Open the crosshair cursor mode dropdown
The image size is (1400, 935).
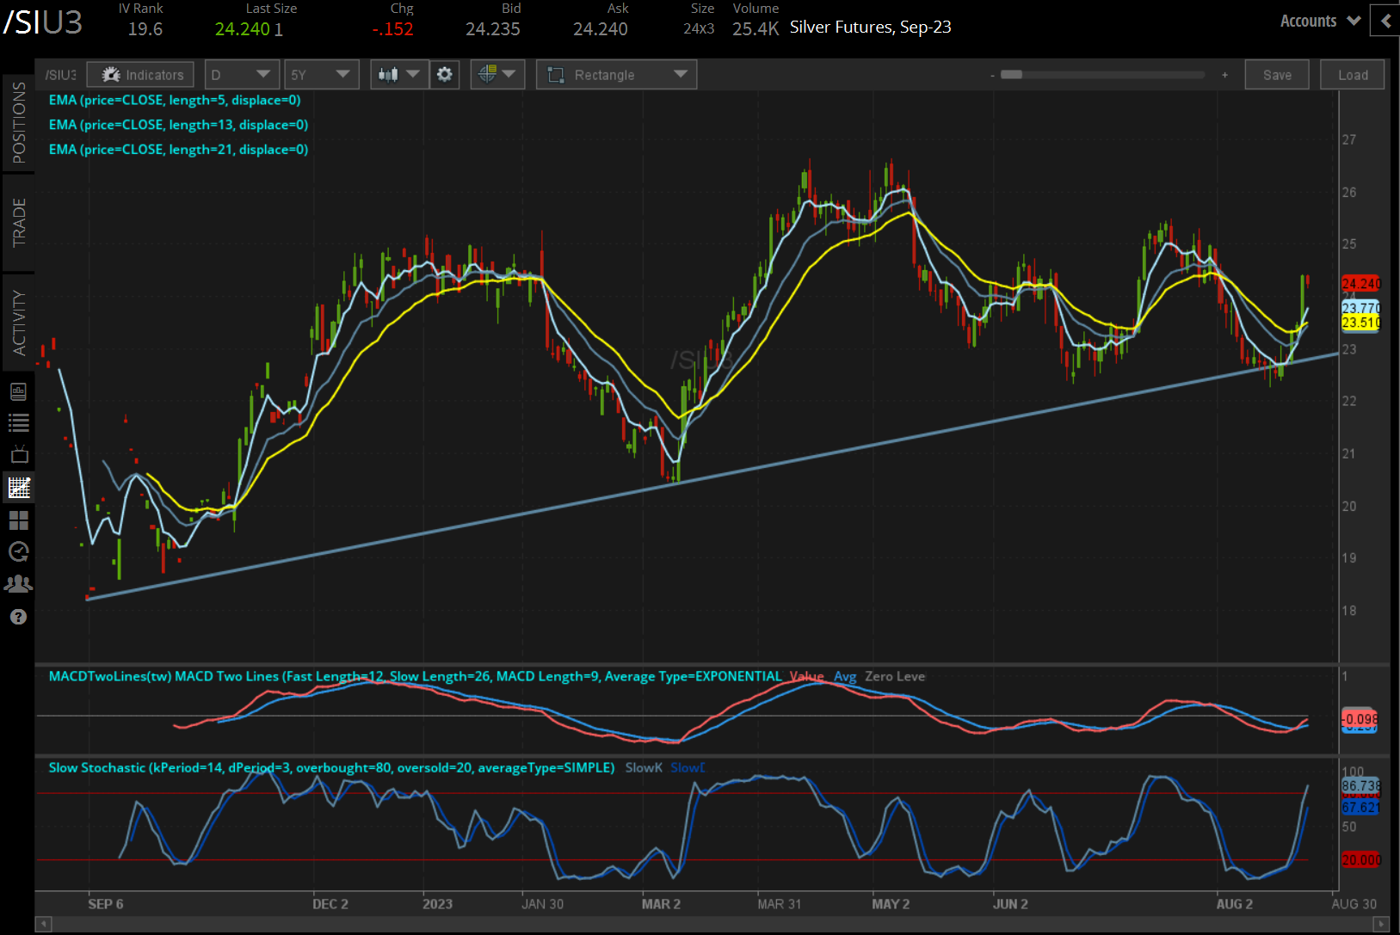(497, 75)
